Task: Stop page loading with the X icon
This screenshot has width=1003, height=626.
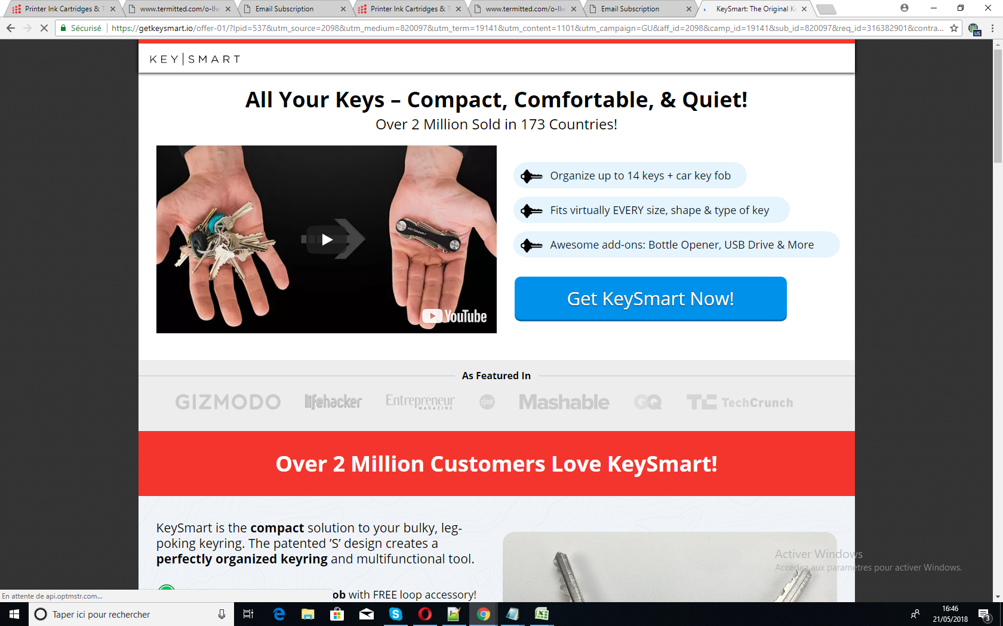Action: pyautogui.click(x=44, y=28)
